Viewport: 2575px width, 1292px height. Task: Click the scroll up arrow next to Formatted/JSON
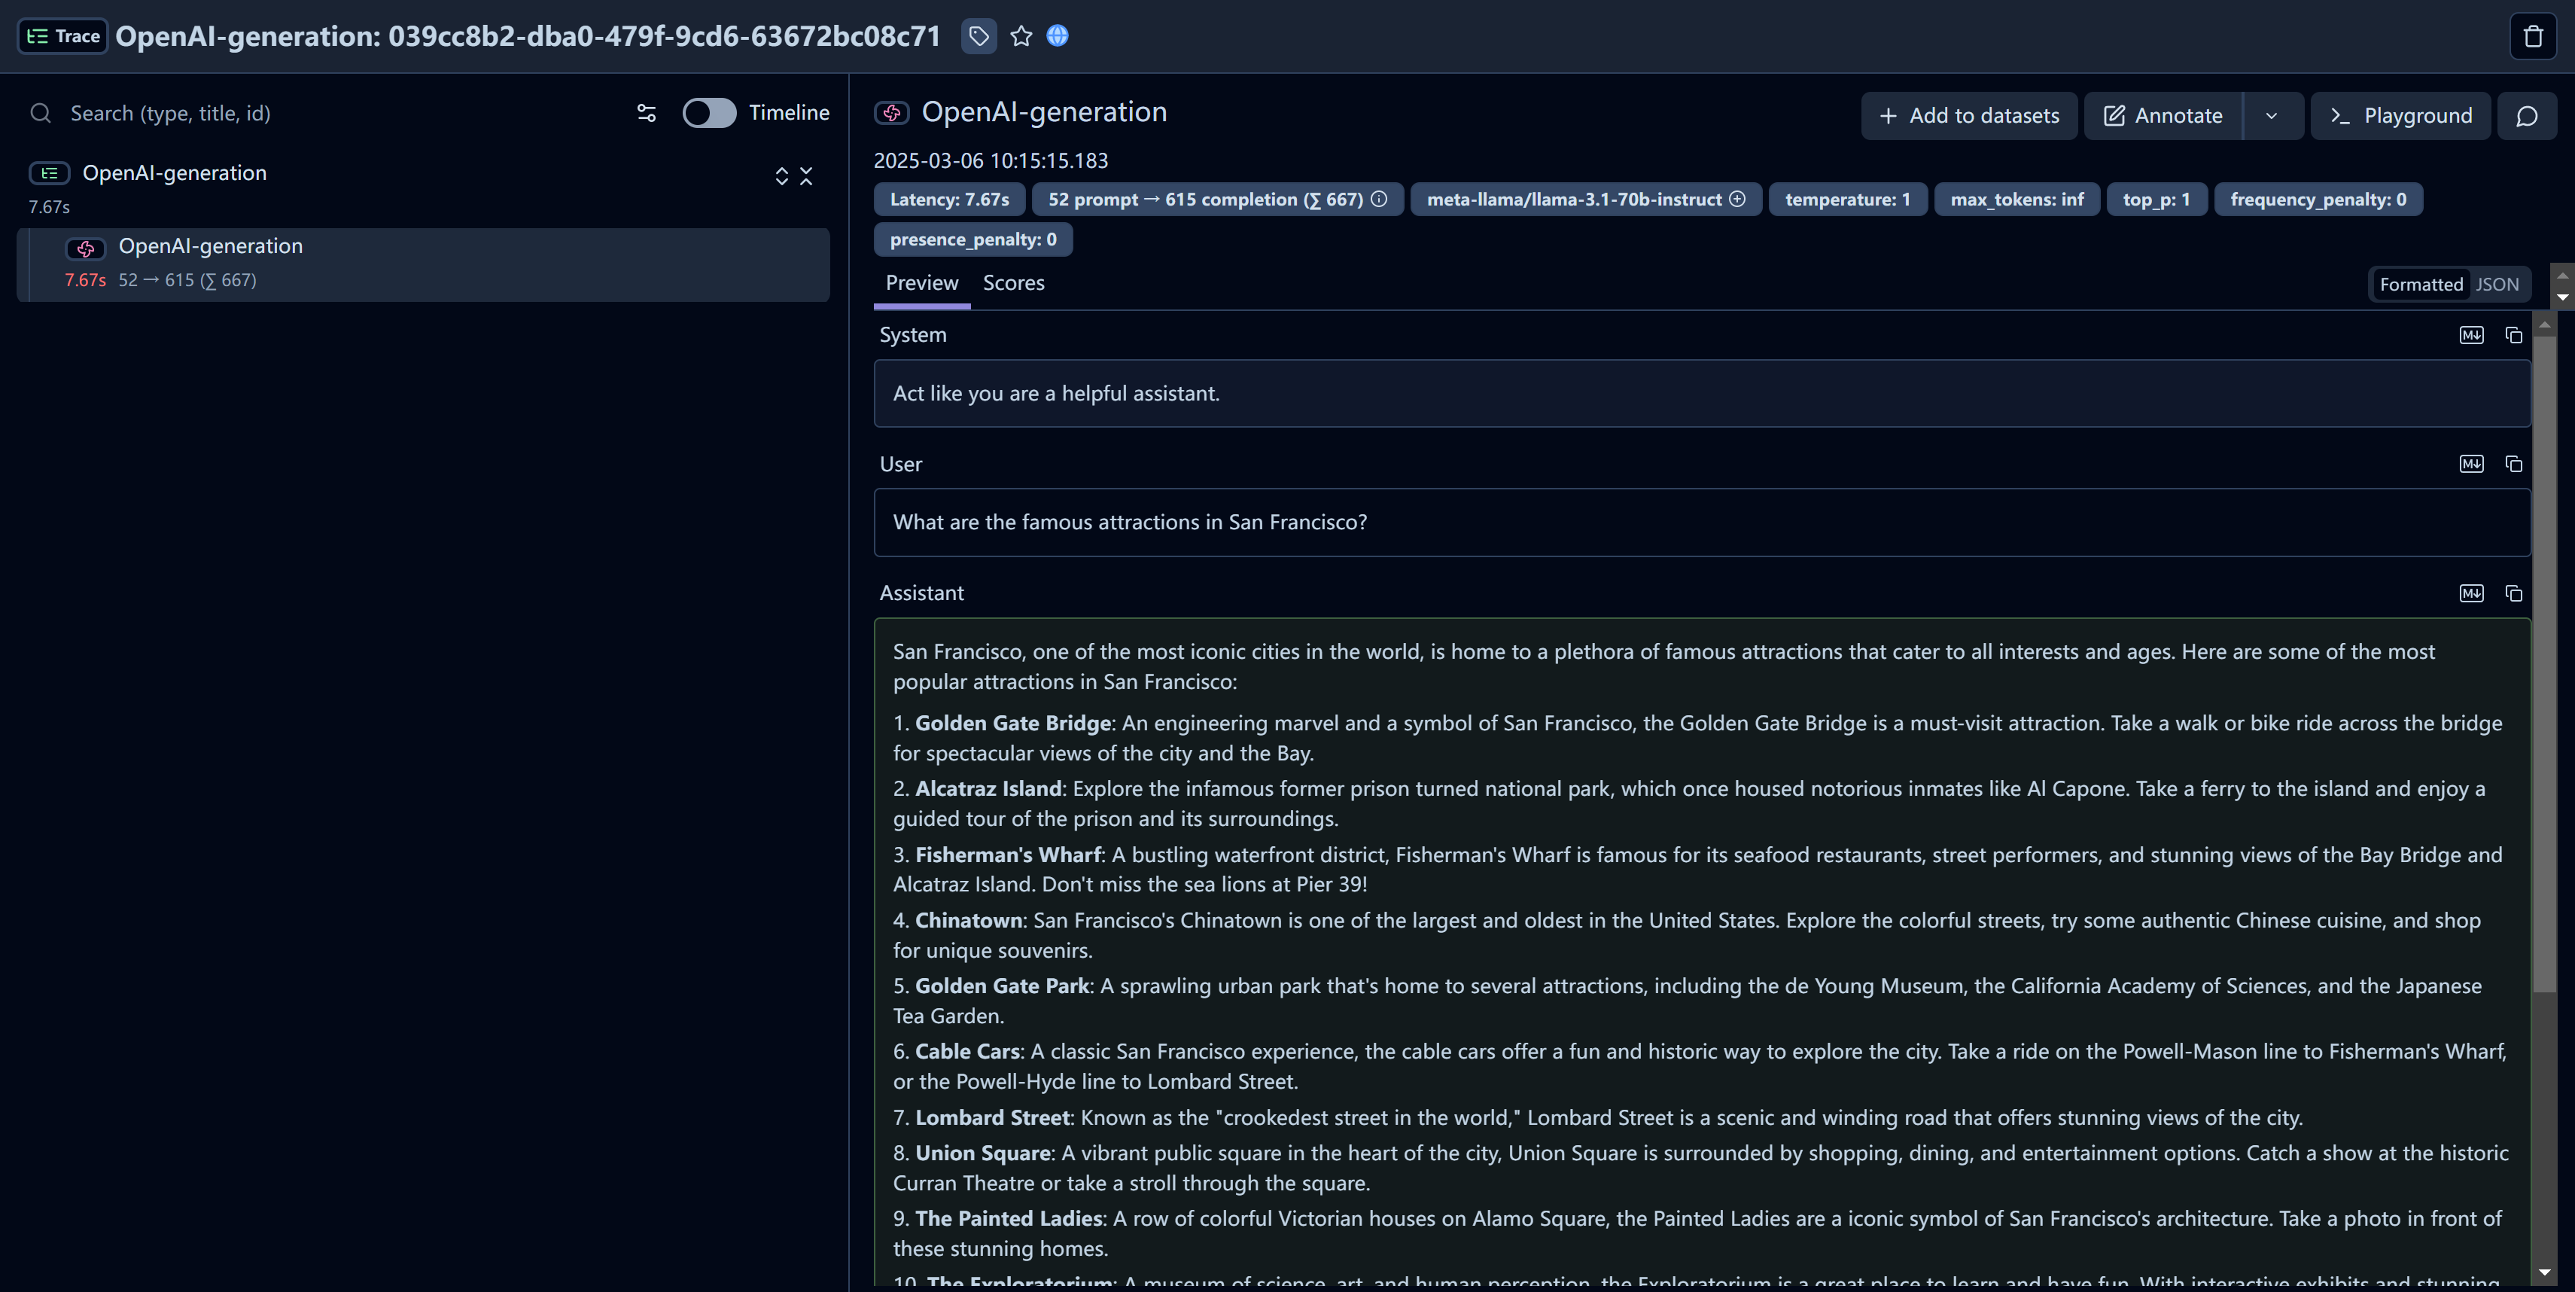click(x=2562, y=274)
